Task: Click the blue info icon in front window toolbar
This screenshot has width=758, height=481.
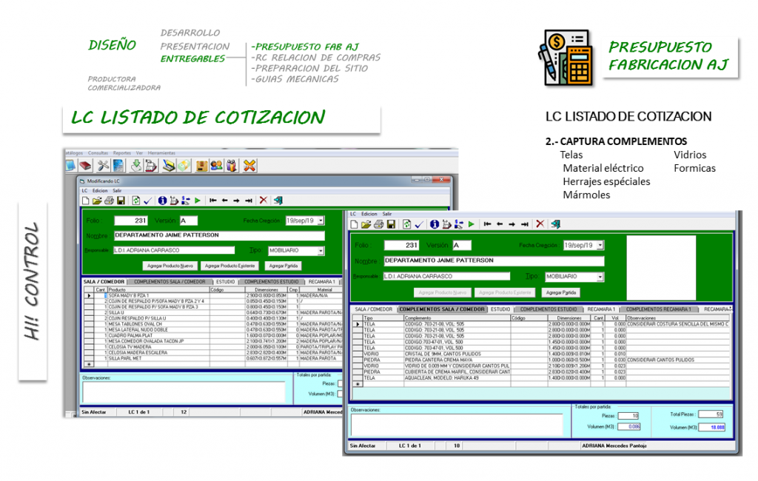Action: (434, 223)
